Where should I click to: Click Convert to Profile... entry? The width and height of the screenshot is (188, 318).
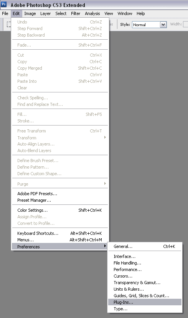(60, 223)
